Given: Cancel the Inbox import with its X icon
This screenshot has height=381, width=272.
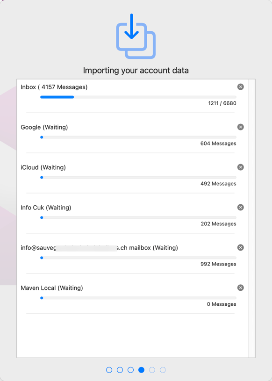Looking at the screenshot, I should pos(240,87).
